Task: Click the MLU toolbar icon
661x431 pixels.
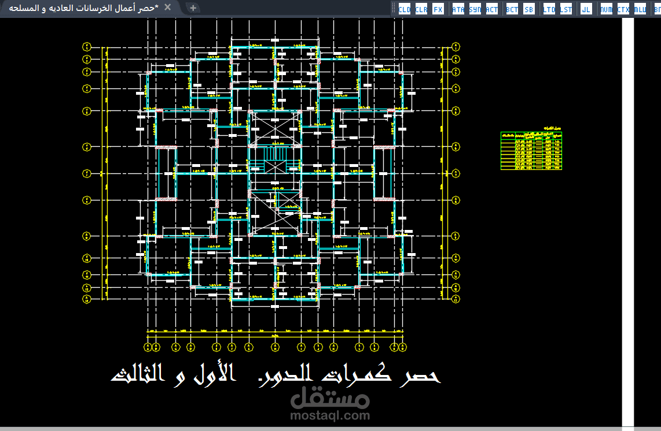Action: pyautogui.click(x=640, y=9)
